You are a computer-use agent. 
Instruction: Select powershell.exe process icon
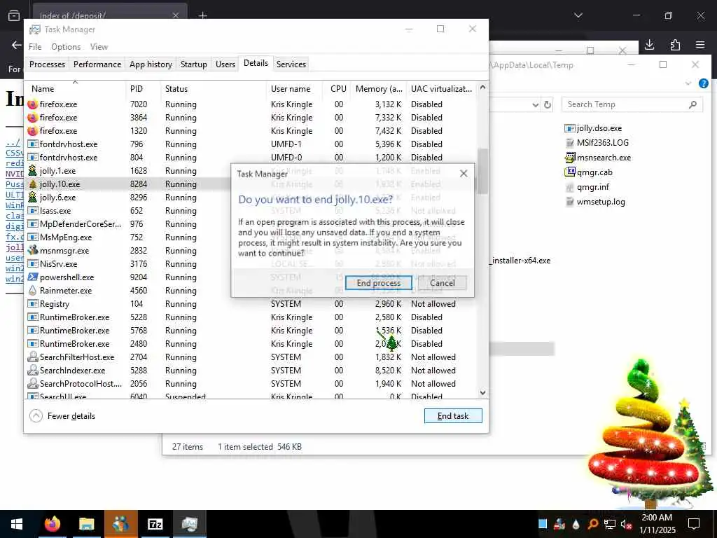click(x=32, y=277)
